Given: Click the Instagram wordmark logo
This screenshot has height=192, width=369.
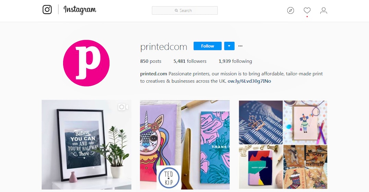Looking at the screenshot, I should point(80,10).
